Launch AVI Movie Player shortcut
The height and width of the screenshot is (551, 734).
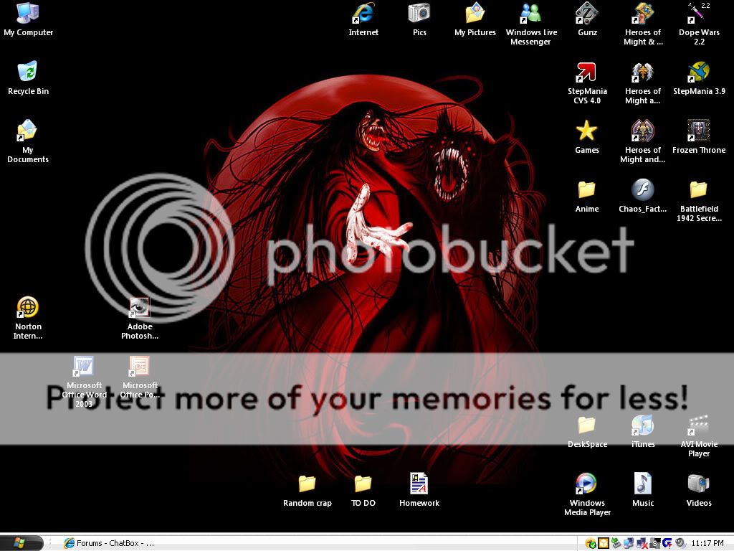coord(699,426)
